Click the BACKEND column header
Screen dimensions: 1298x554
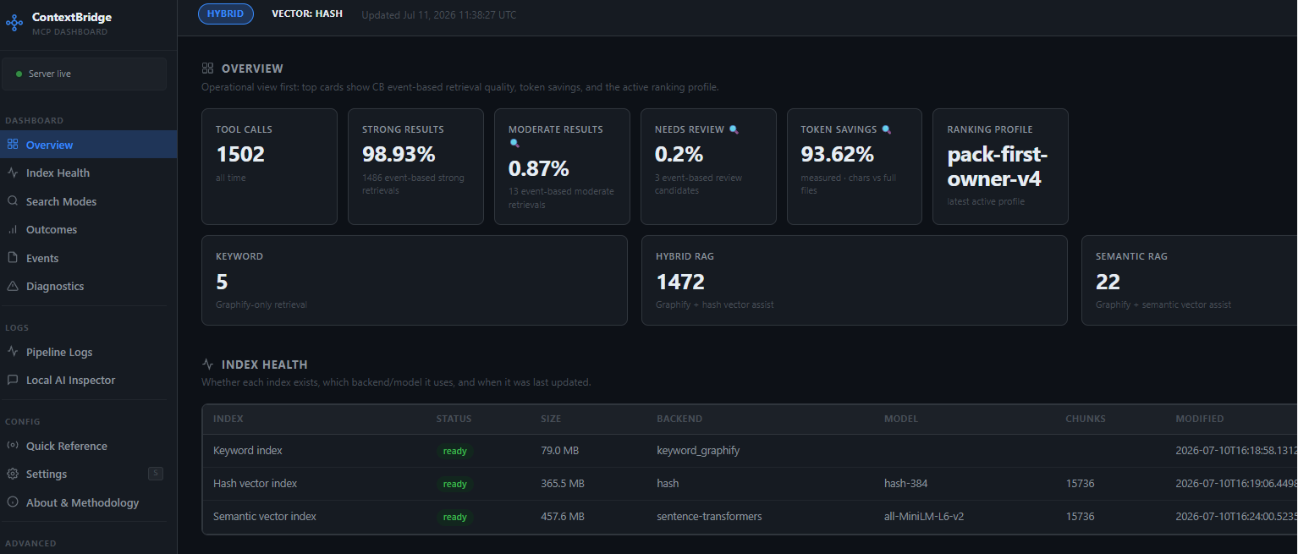click(x=679, y=419)
